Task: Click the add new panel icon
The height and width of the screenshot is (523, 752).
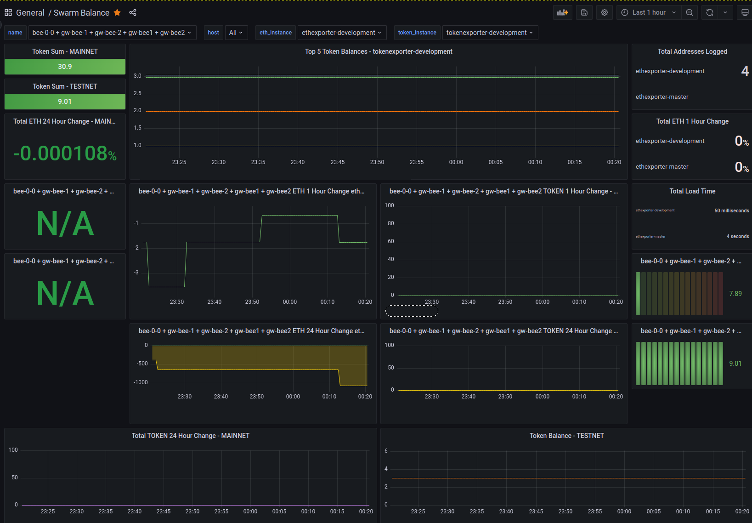Action: [562, 12]
